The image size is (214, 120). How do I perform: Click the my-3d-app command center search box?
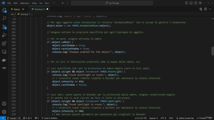tap(112, 3)
